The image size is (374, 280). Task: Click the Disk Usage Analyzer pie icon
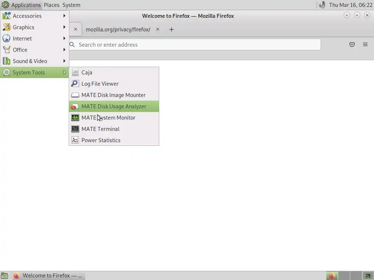(x=75, y=106)
